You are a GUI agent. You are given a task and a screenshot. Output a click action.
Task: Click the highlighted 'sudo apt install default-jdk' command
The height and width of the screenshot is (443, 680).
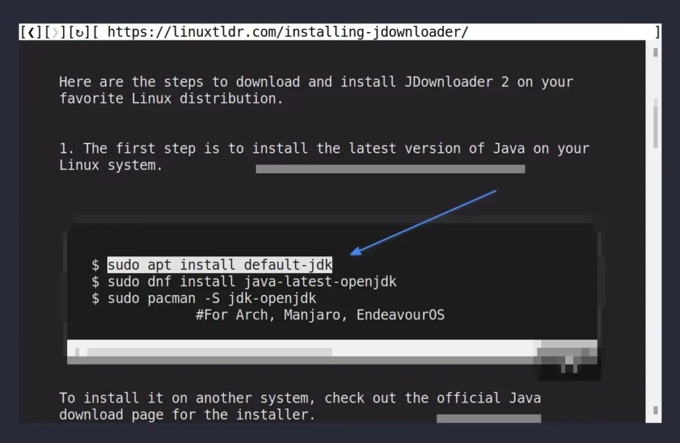(220, 265)
